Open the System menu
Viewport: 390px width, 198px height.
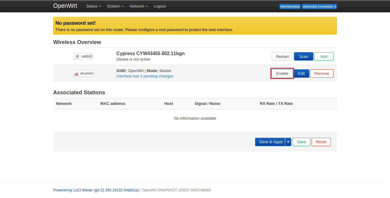tap(115, 6)
